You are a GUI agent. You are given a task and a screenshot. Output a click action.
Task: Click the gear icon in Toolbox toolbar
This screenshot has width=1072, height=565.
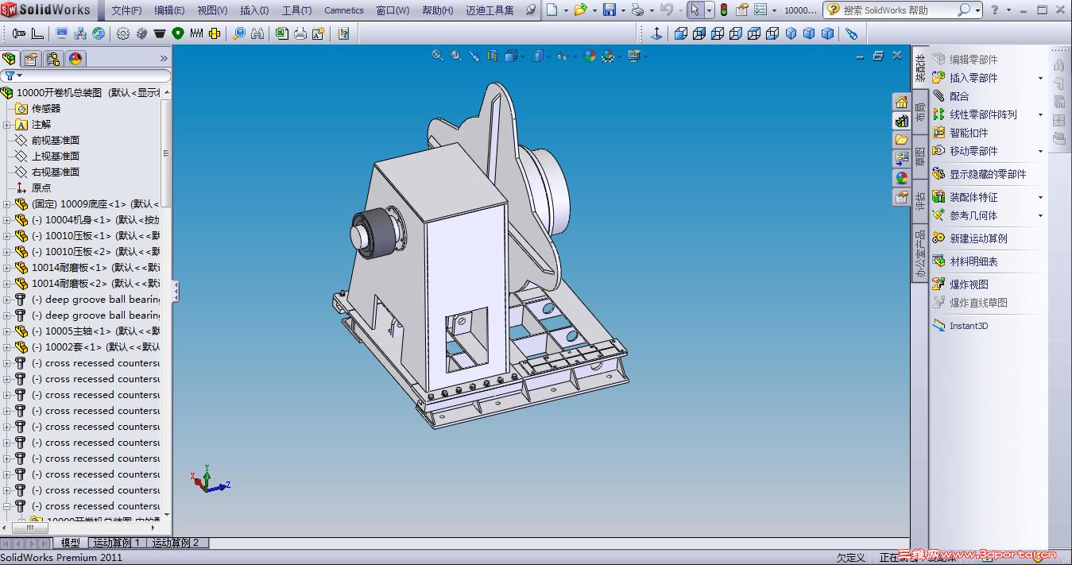(122, 33)
